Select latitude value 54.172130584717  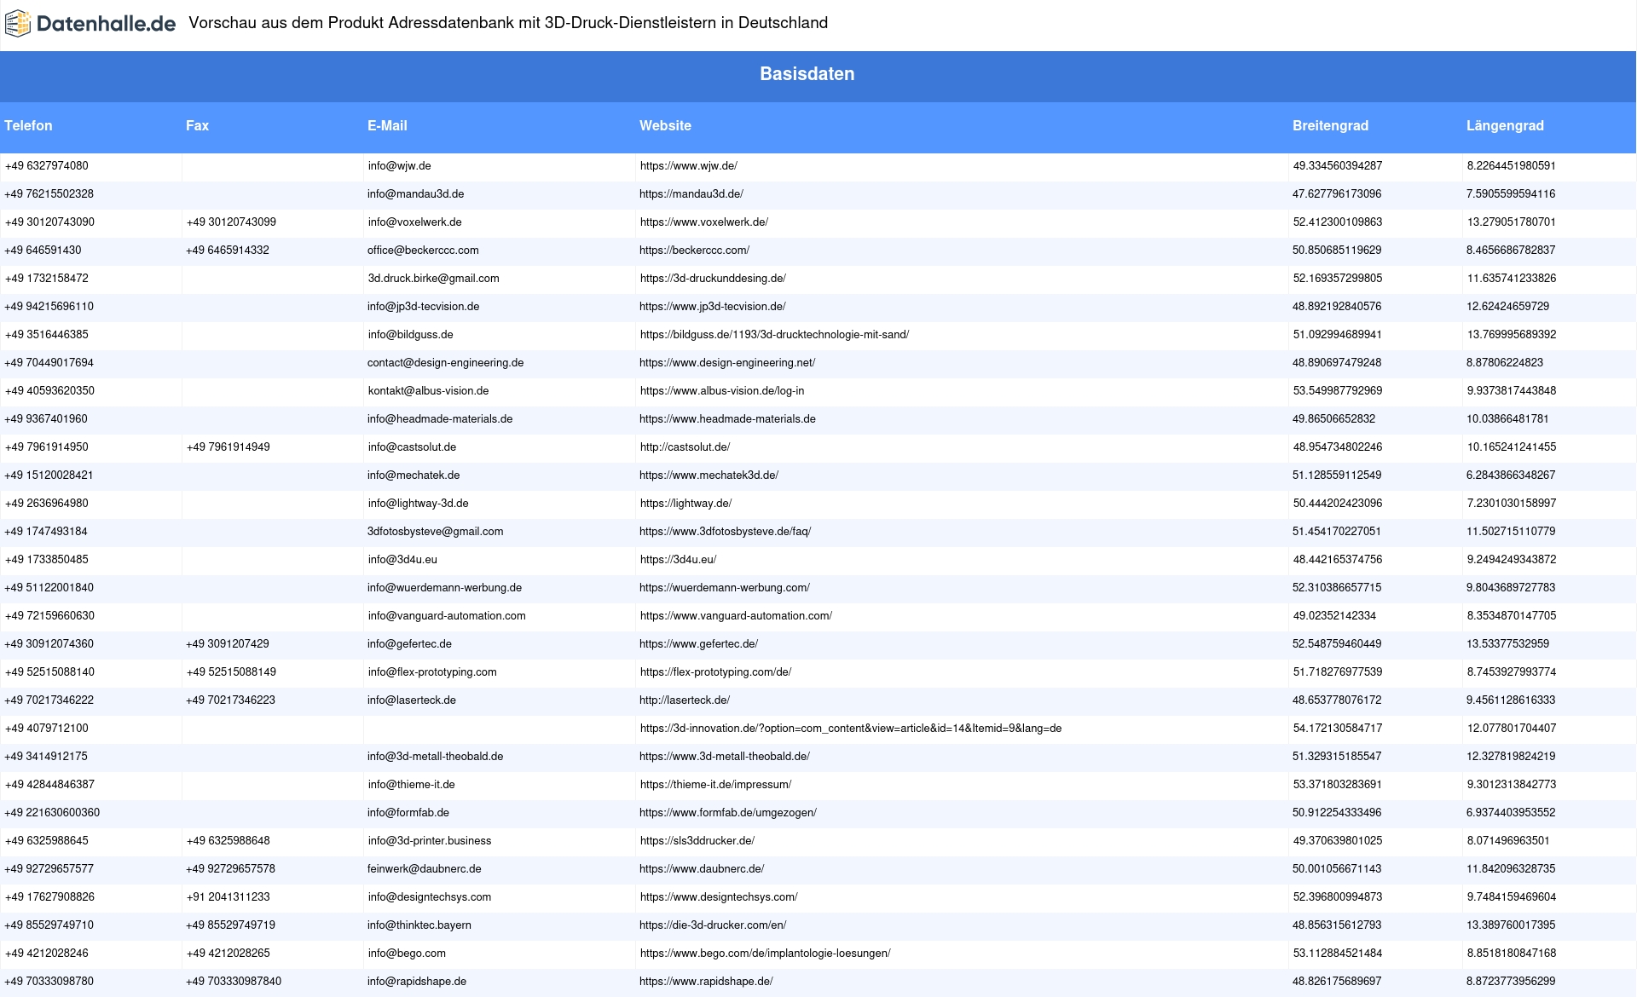pyautogui.click(x=1338, y=729)
